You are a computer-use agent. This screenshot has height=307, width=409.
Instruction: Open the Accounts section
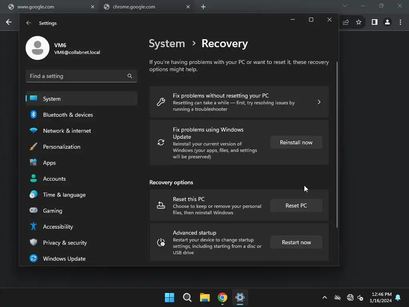[x=81, y=179]
